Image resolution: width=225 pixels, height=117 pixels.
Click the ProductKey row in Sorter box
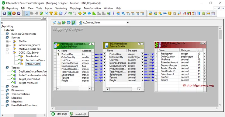(180, 54)
